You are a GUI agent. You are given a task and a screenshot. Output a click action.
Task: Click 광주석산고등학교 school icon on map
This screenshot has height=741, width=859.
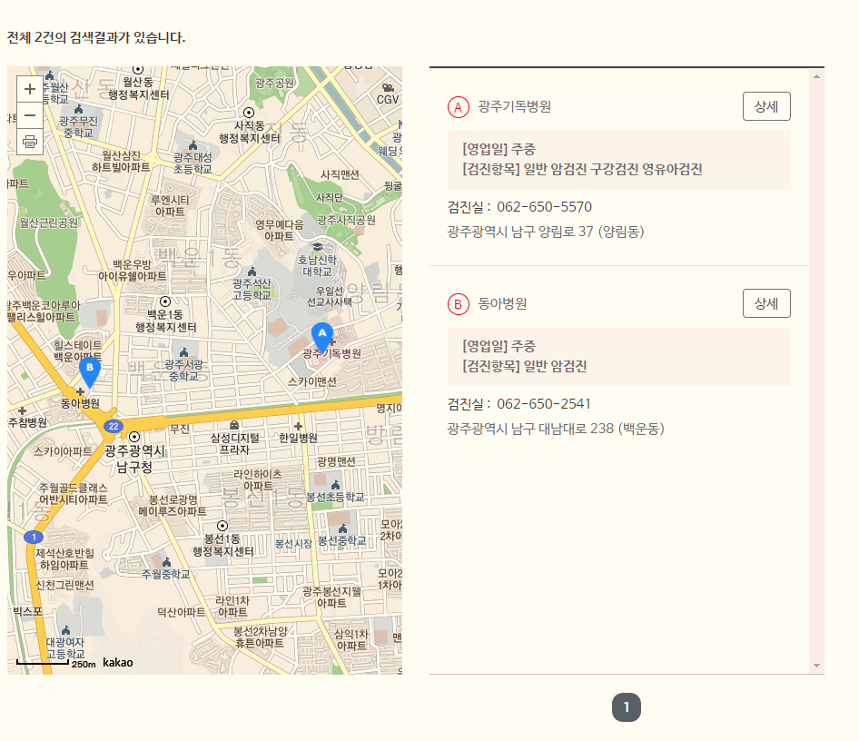(x=252, y=272)
